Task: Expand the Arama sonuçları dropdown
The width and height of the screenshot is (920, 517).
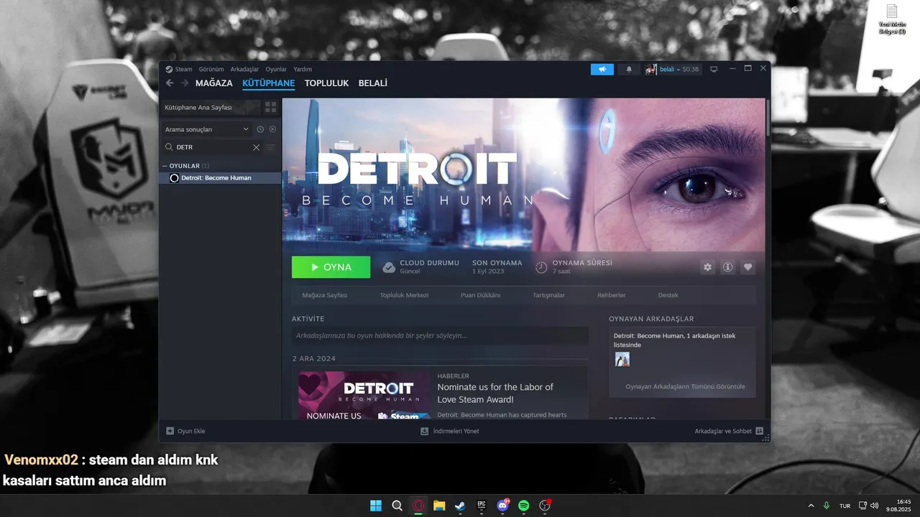Action: pyautogui.click(x=207, y=129)
